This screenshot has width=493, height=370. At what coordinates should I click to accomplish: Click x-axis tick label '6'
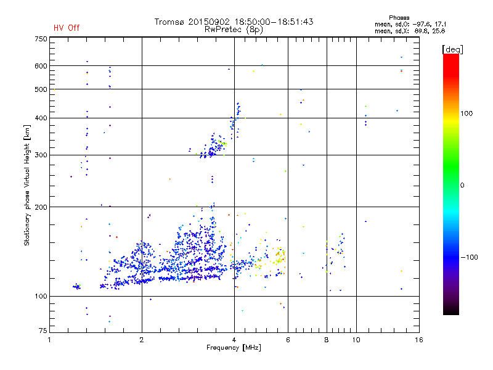[x=288, y=340]
